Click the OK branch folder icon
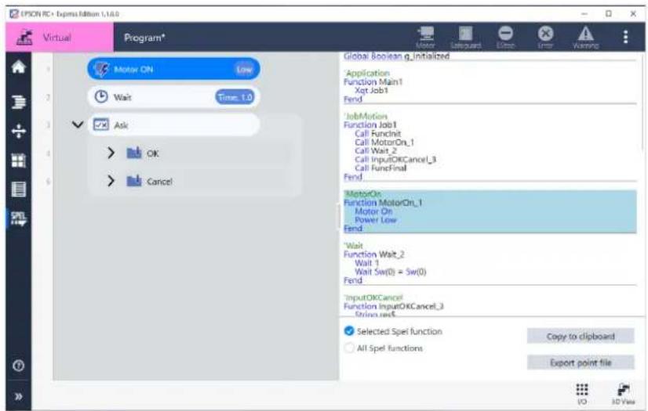Screen dimensions: 648x411 pos(134,153)
